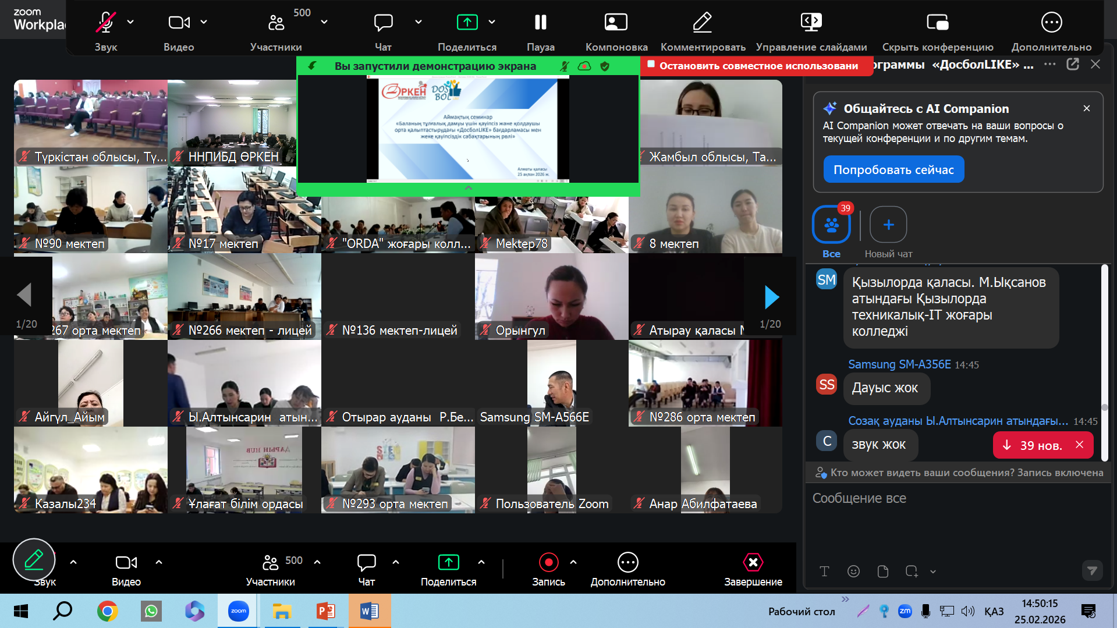Image resolution: width=1117 pixels, height=628 pixels.
Task: Open the Samsung SM-A356E sender name link
Action: [x=899, y=364]
